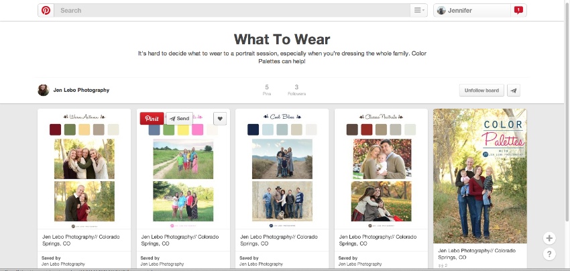Click the light blue Cool Blues swatch
This screenshot has height=271, width=570.
[268, 129]
